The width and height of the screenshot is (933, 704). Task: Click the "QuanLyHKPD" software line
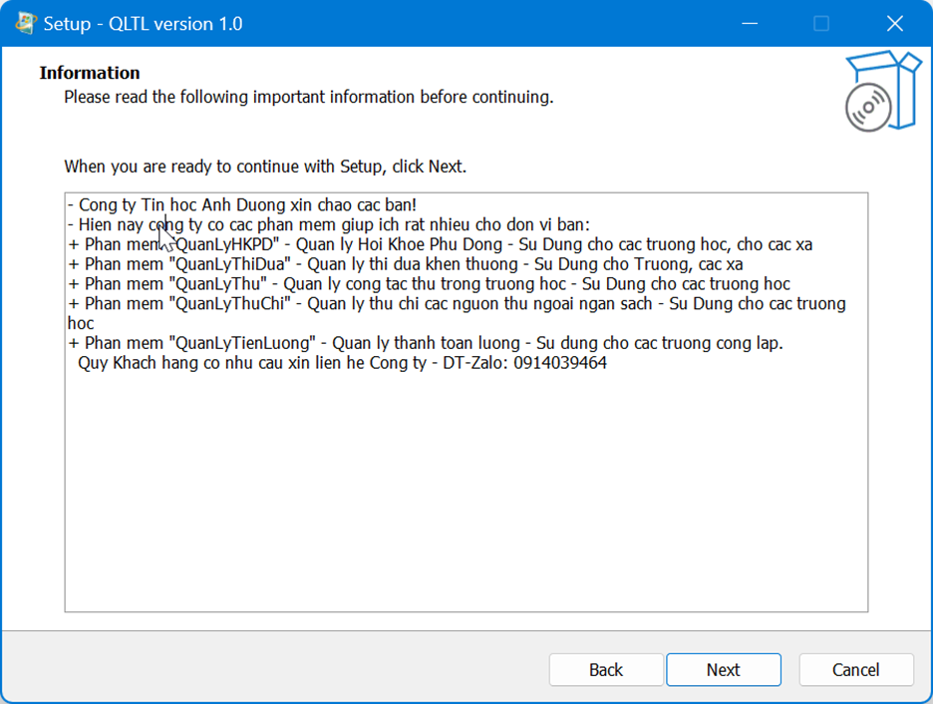[439, 244]
